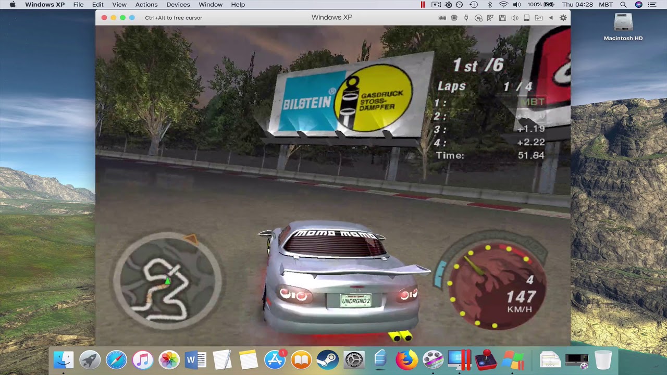Open the Wi-Fi menu bar icon
Image resolution: width=667 pixels, height=375 pixels.
click(x=503, y=5)
